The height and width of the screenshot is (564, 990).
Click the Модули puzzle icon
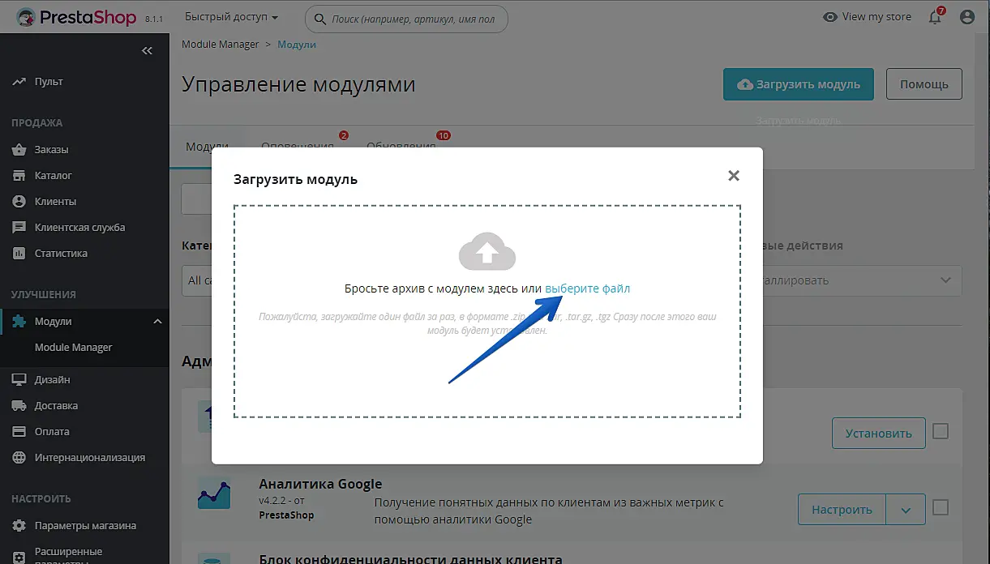[x=19, y=322]
